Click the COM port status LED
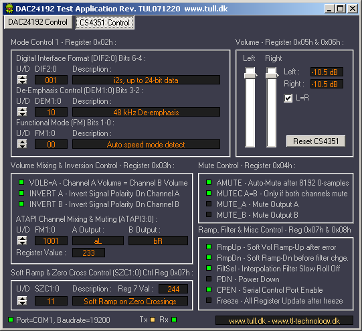Image resolution: width=362 pixels, height=331 pixels. coord(11,320)
